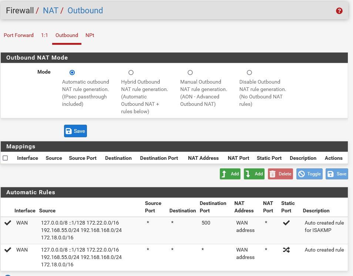Select Disable Outbound NAT mode

coord(249,73)
